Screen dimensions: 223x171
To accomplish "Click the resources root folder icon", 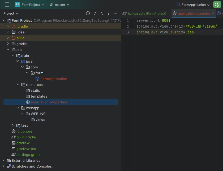I will [23, 85].
